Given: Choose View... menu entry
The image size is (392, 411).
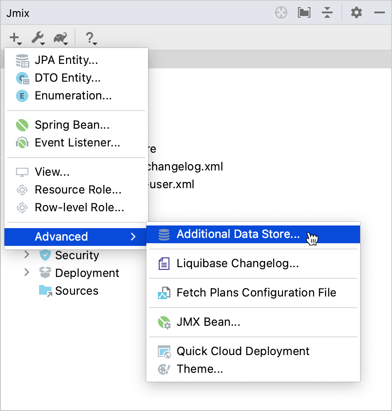Looking at the screenshot, I should (x=76, y=172).
